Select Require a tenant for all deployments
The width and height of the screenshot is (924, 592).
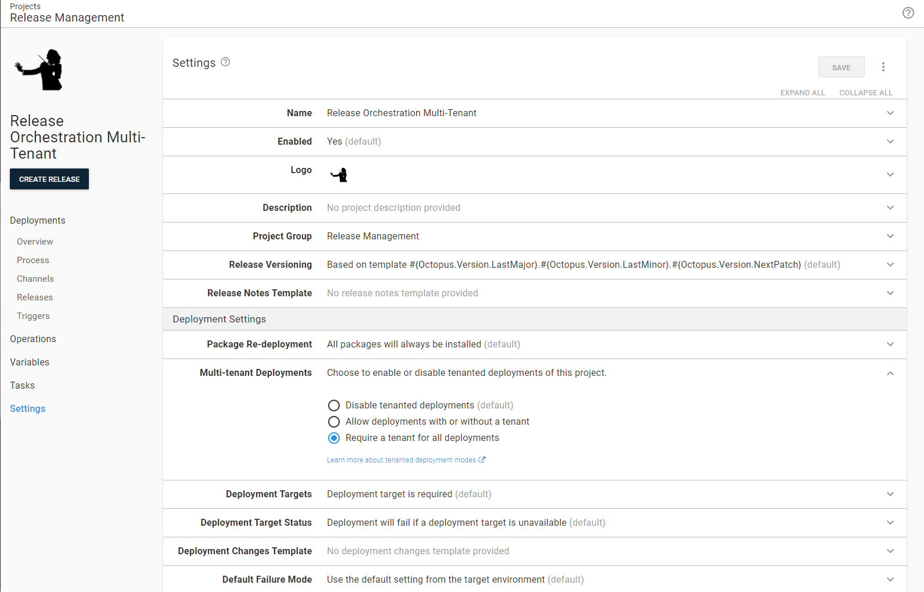click(x=334, y=438)
